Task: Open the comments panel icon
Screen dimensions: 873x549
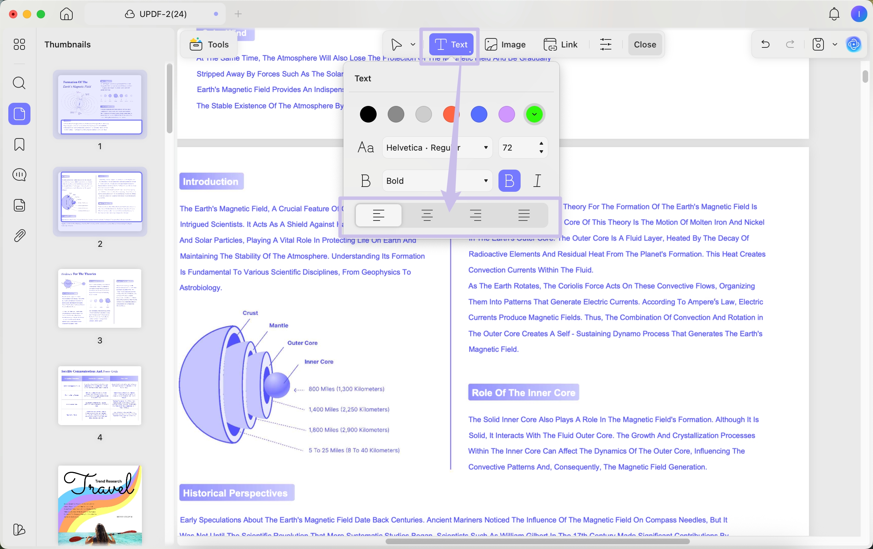Action: [19, 175]
